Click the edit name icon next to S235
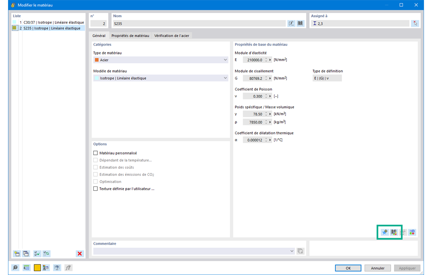Image resolution: width=432 pixels, height=275 pixels. [x=291, y=24]
